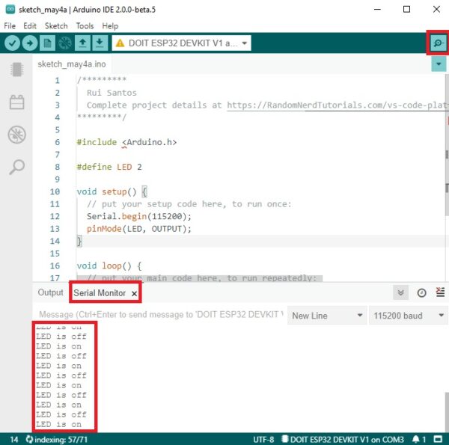Image resolution: width=449 pixels, height=445 pixels.
Task: Clear the Serial Monitor output
Action: 440,293
